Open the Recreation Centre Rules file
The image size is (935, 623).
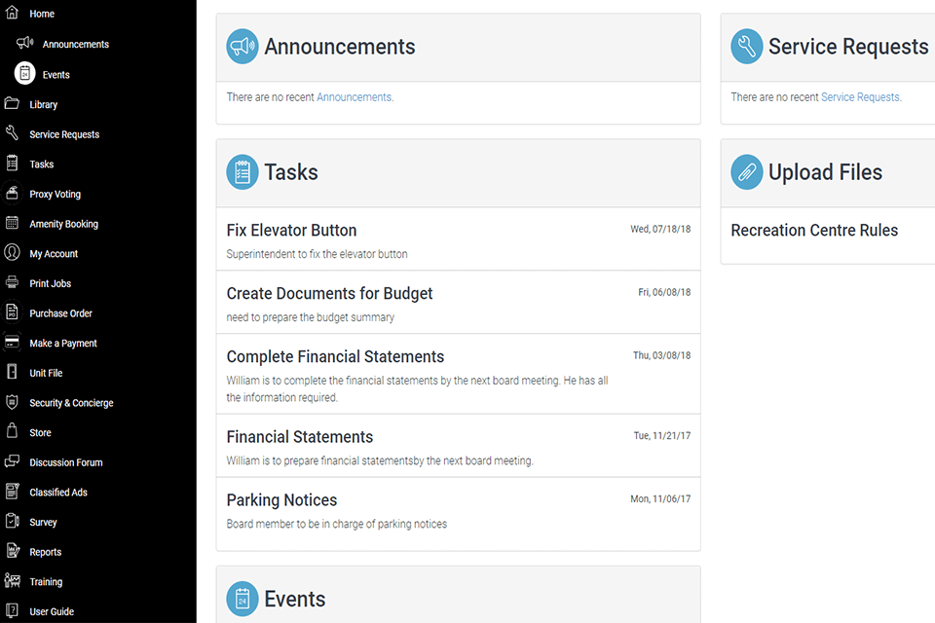[814, 231]
